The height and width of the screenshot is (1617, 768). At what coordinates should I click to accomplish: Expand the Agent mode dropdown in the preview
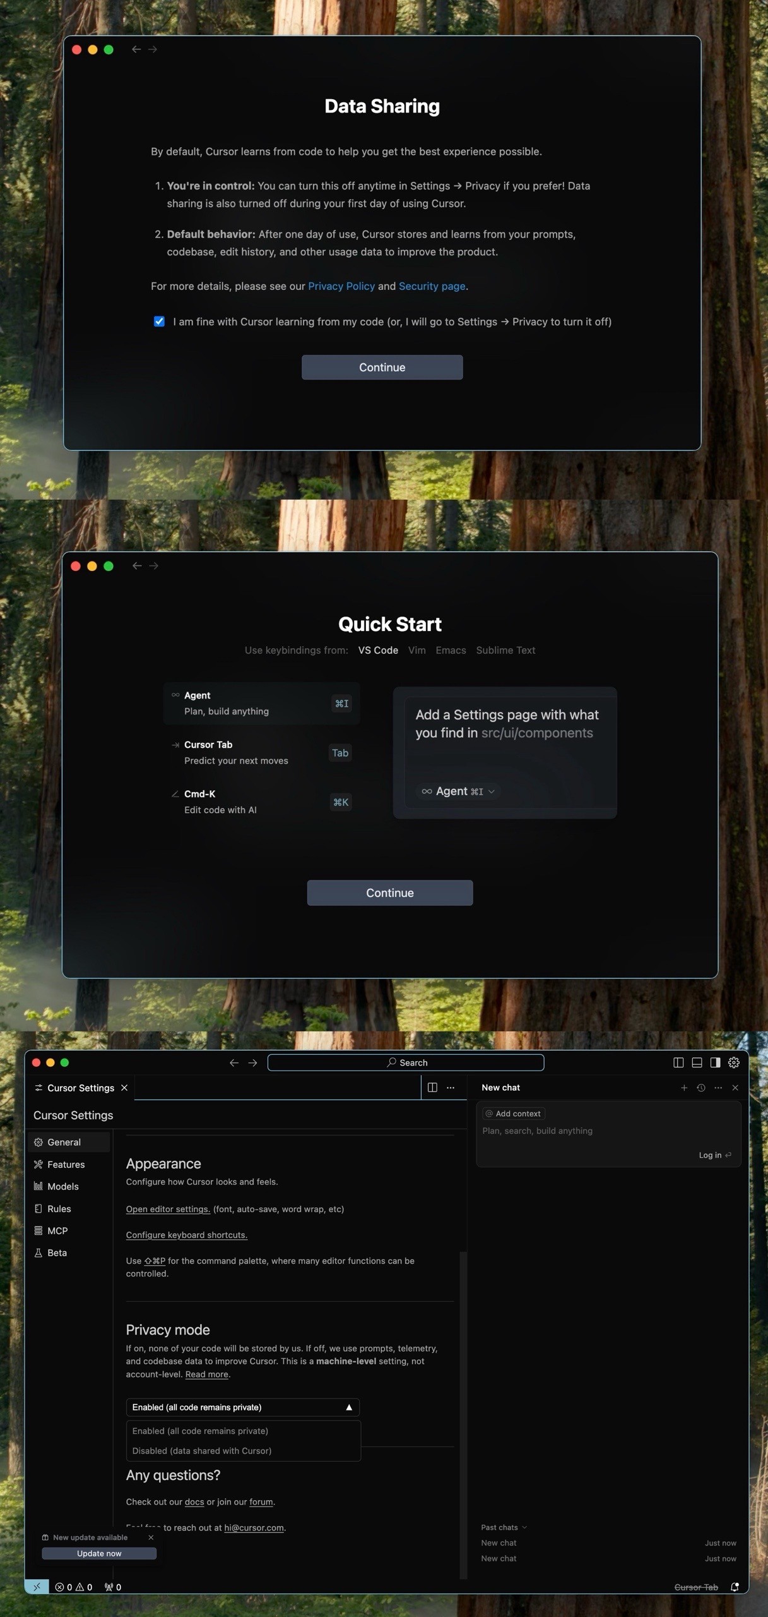[458, 791]
